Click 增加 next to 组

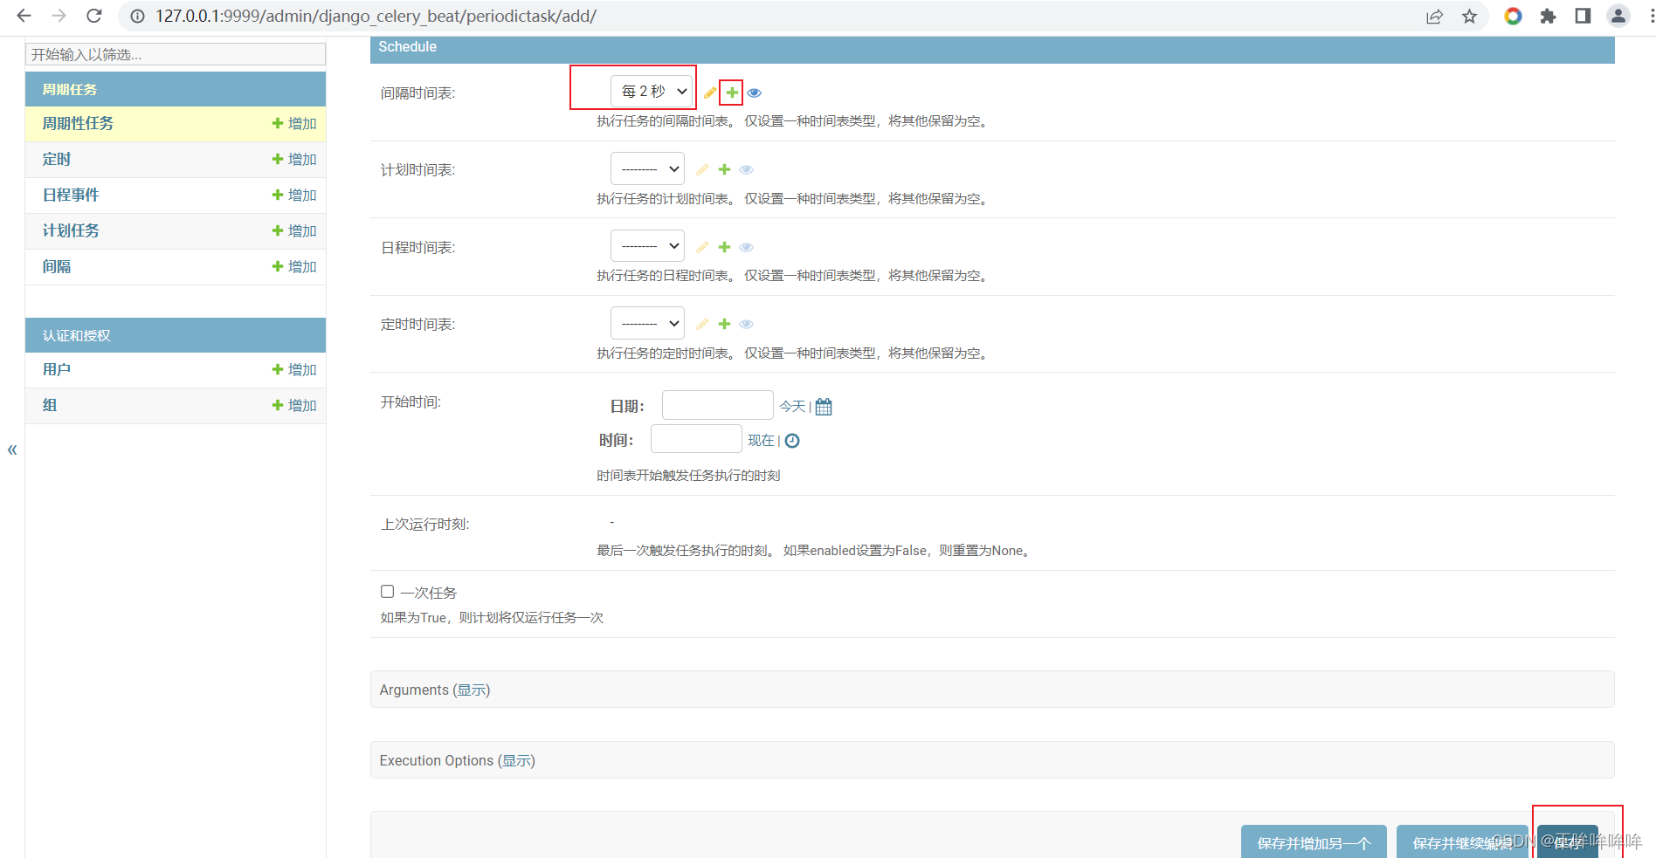pyautogui.click(x=294, y=406)
